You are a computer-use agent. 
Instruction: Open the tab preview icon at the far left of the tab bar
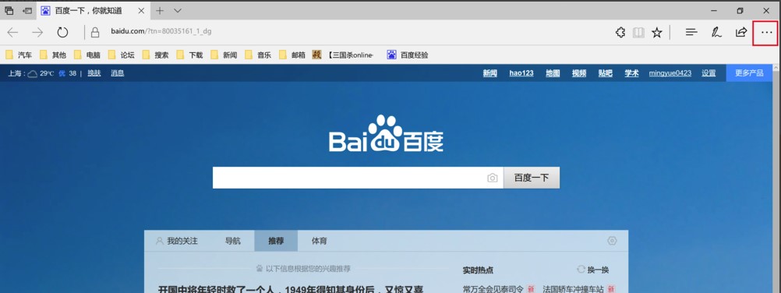coord(9,10)
